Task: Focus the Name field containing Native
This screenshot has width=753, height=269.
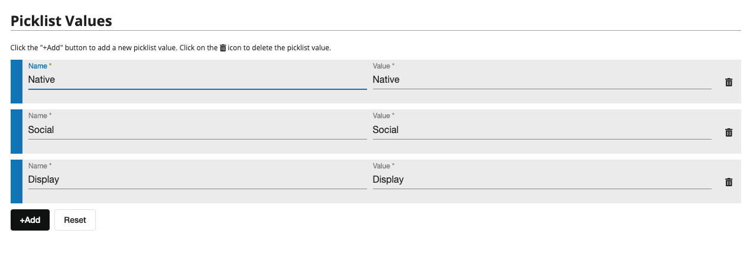Action: [197, 80]
